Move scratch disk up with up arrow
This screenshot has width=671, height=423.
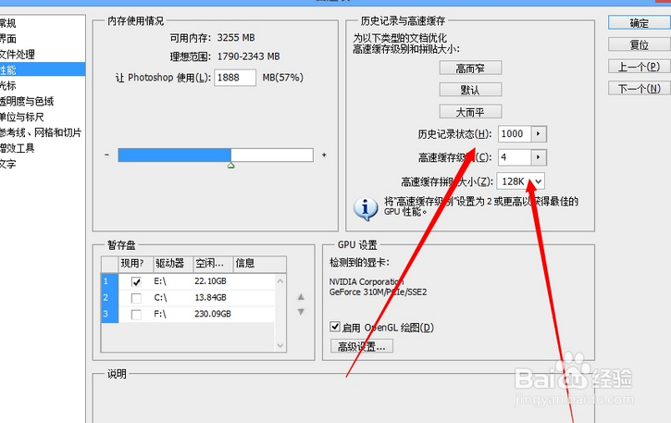click(301, 296)
